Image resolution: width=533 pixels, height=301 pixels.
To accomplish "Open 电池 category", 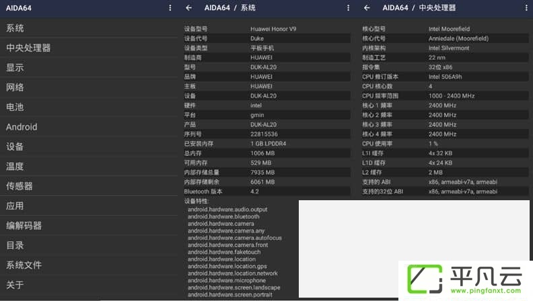I will (x=89, y=107).
